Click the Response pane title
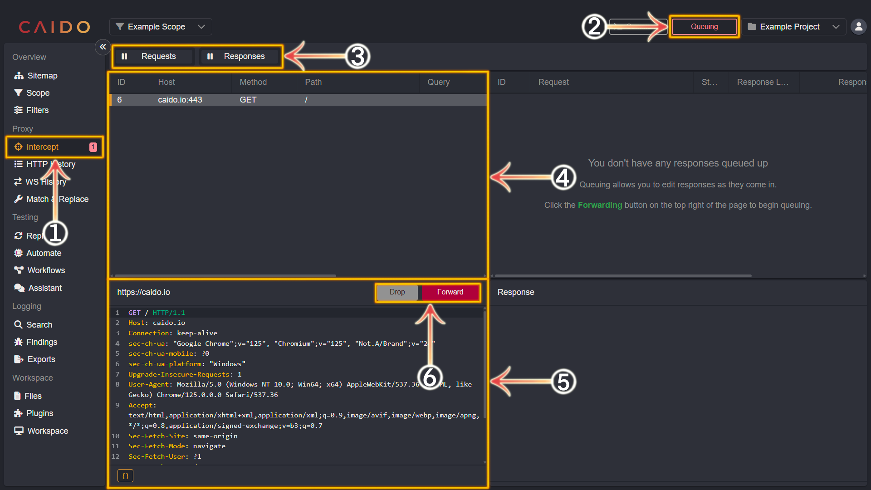The image size is (871, 490). point(516,292)
